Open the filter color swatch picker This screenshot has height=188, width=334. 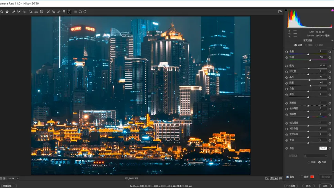[x=323, y=148]
